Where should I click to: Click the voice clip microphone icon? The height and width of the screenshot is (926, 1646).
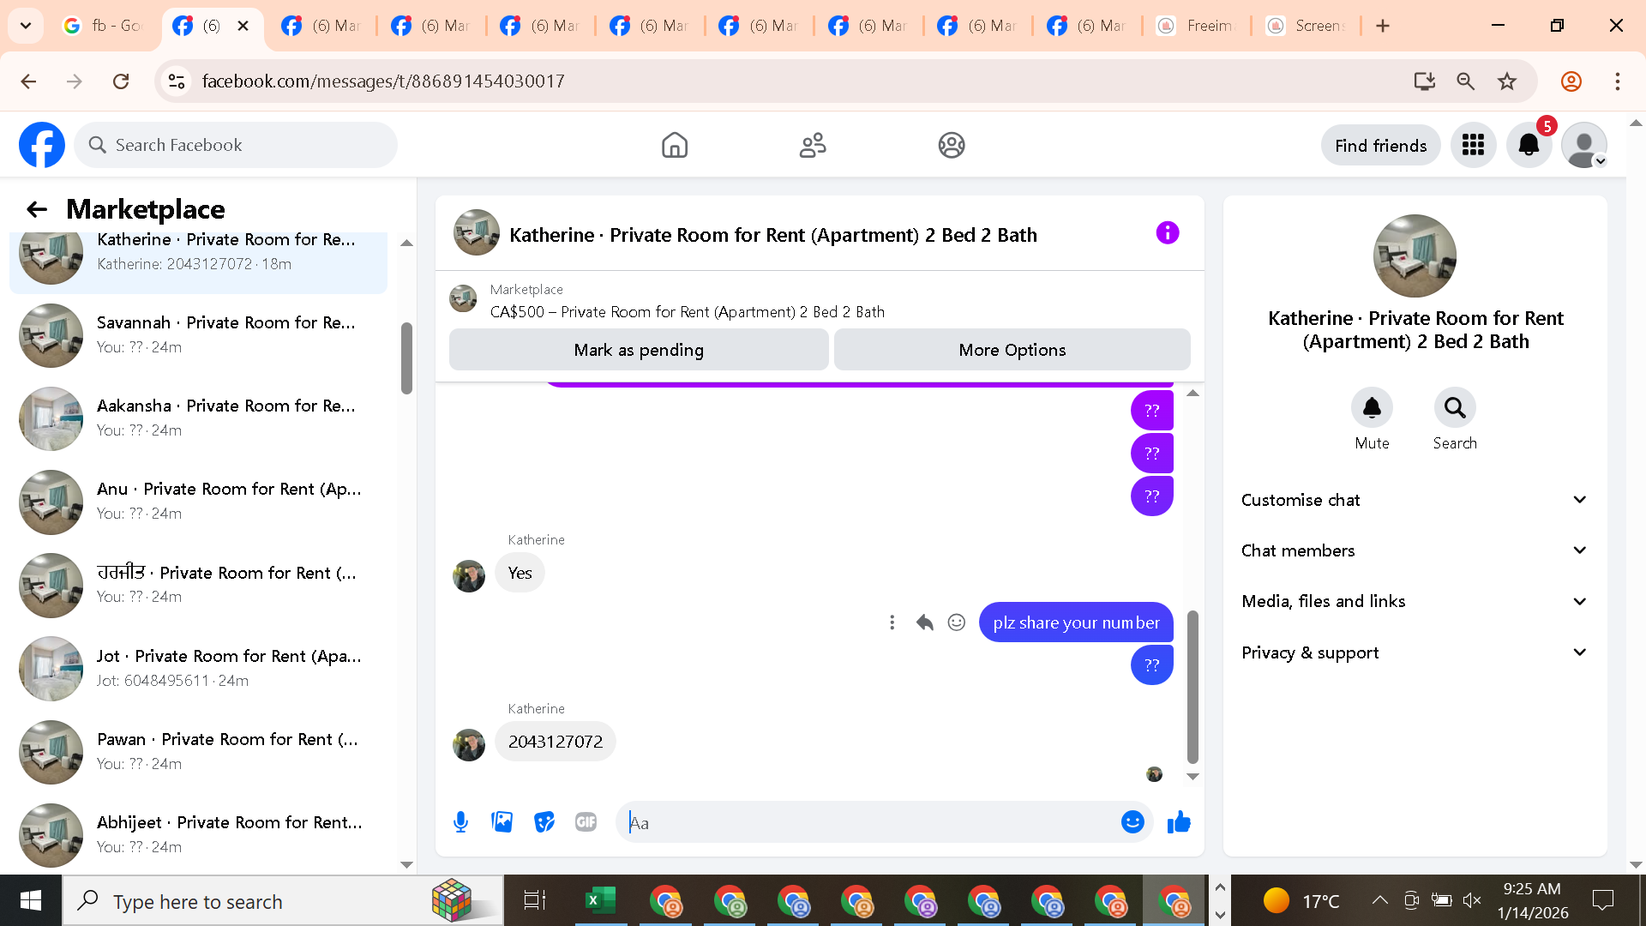tap(460, 822)
